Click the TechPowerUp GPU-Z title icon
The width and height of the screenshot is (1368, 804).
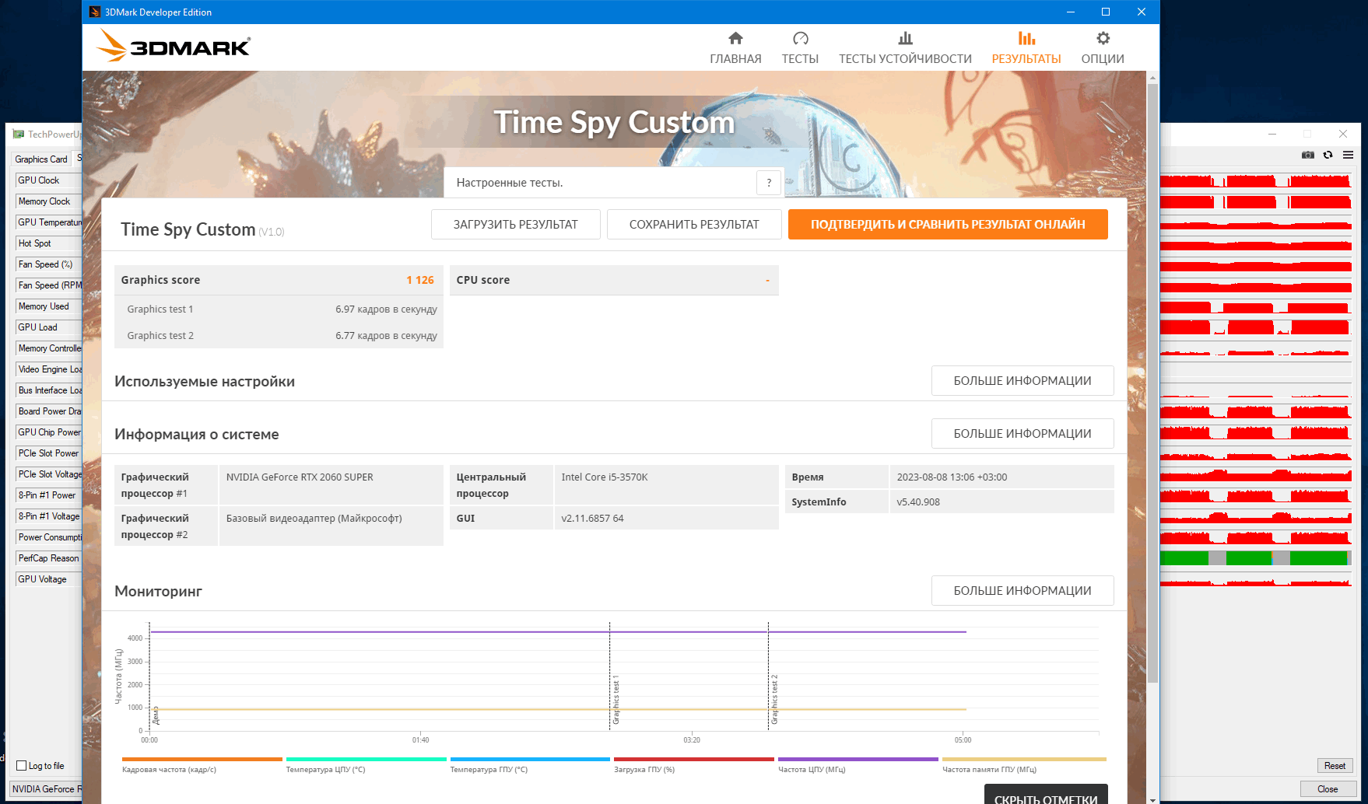pyautogui.click(x=18, y=134)
